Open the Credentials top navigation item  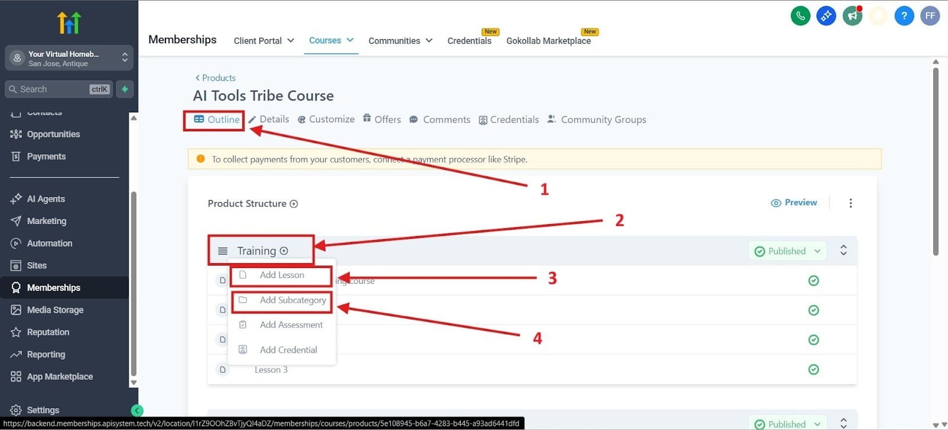click(x=469, y=41)
